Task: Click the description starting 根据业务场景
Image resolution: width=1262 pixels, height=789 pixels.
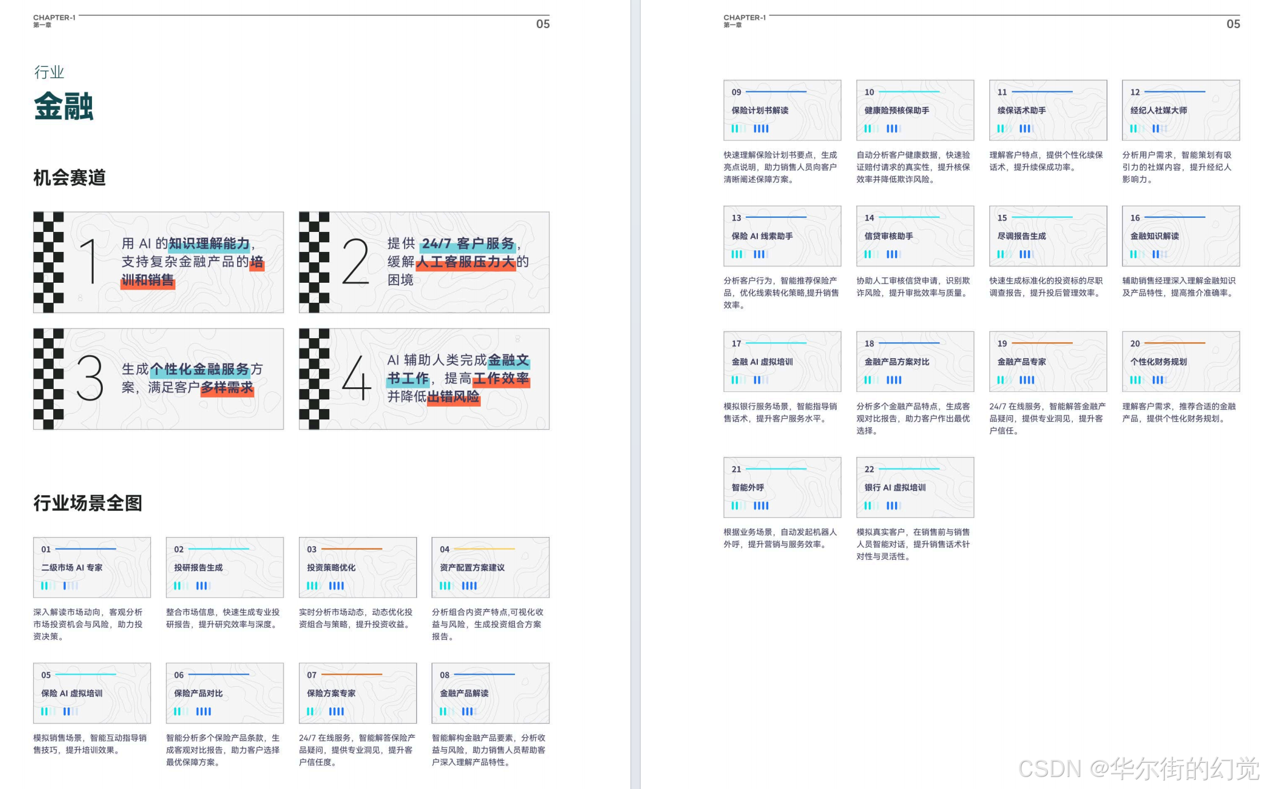Action: click(x=780, y=538)
